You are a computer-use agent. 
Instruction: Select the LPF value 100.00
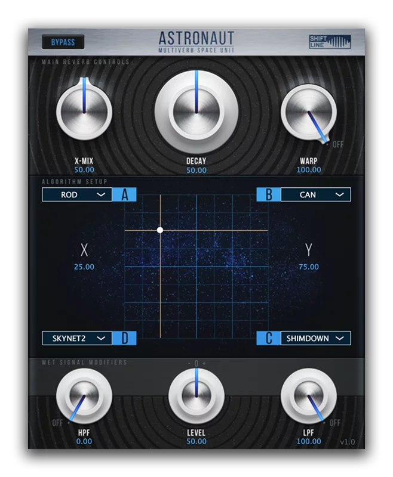(309, 441)
